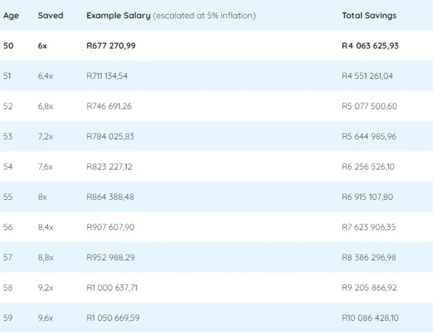Select salary R1 050 669,59
Viewport: 433px width, 332px height.
(113, 318)
